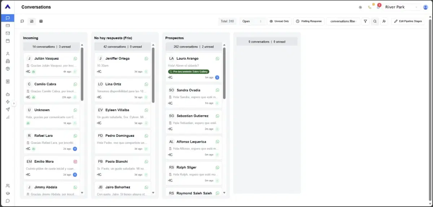Expand the River Park workspace dropdown
Viewport: 433px width, 207px height.
coord(402,7)
